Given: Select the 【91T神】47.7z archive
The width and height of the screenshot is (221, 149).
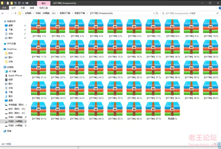Looking at the screenshot, I should [153, 111].
